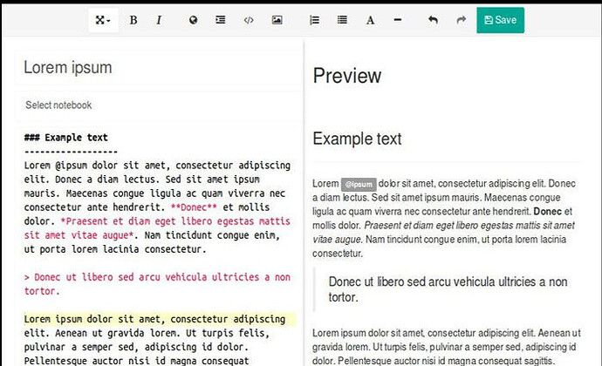The width and height of the screenshot is (602, 366).
Task: Open the editor mode dropdown
Action: point(103,20)
